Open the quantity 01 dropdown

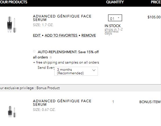click(115, 18)
